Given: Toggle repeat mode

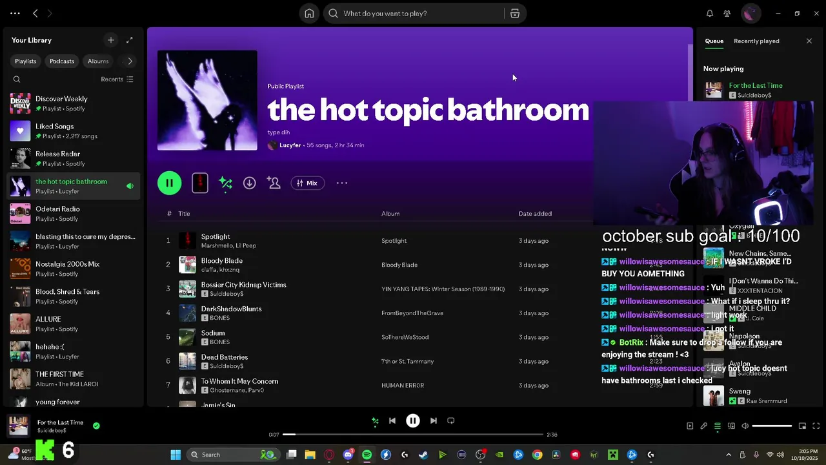Looking at the screenshot, I should [451, 421].
